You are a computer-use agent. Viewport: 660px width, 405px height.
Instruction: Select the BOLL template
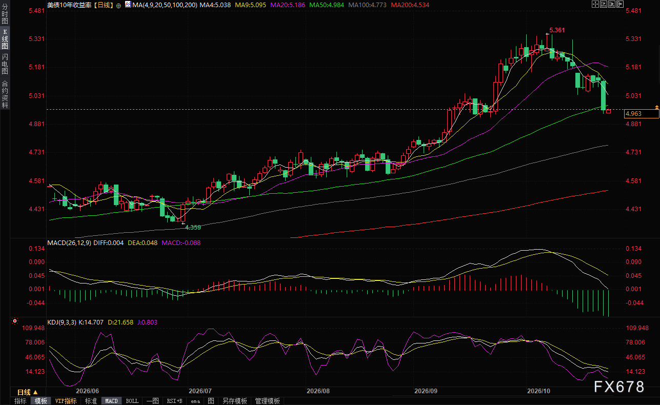132,401
